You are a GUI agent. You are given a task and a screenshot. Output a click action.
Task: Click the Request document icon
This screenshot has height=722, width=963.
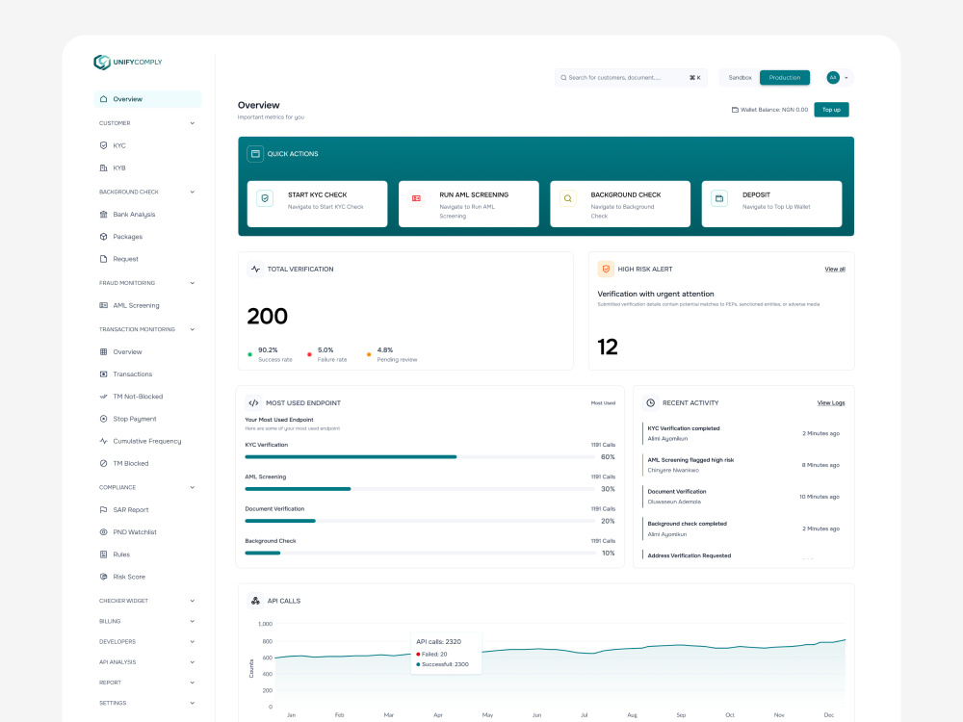[x=103, y=259]
